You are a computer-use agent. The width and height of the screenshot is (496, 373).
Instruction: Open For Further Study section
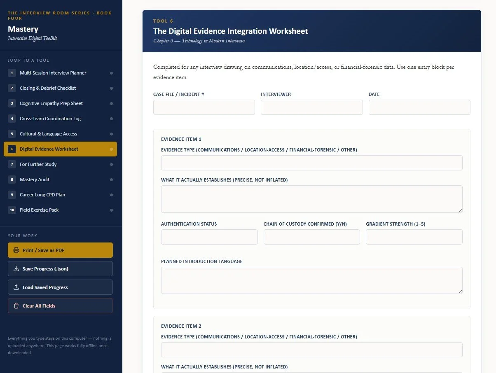(x=60, y=164)
